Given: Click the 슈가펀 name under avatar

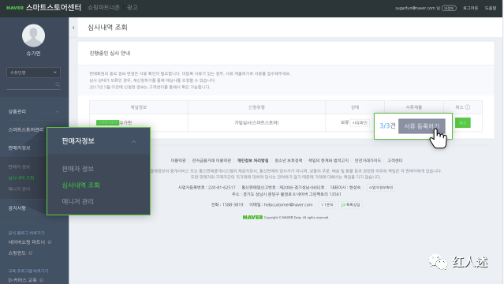Looking at the screenshot, I should point(33,54).
